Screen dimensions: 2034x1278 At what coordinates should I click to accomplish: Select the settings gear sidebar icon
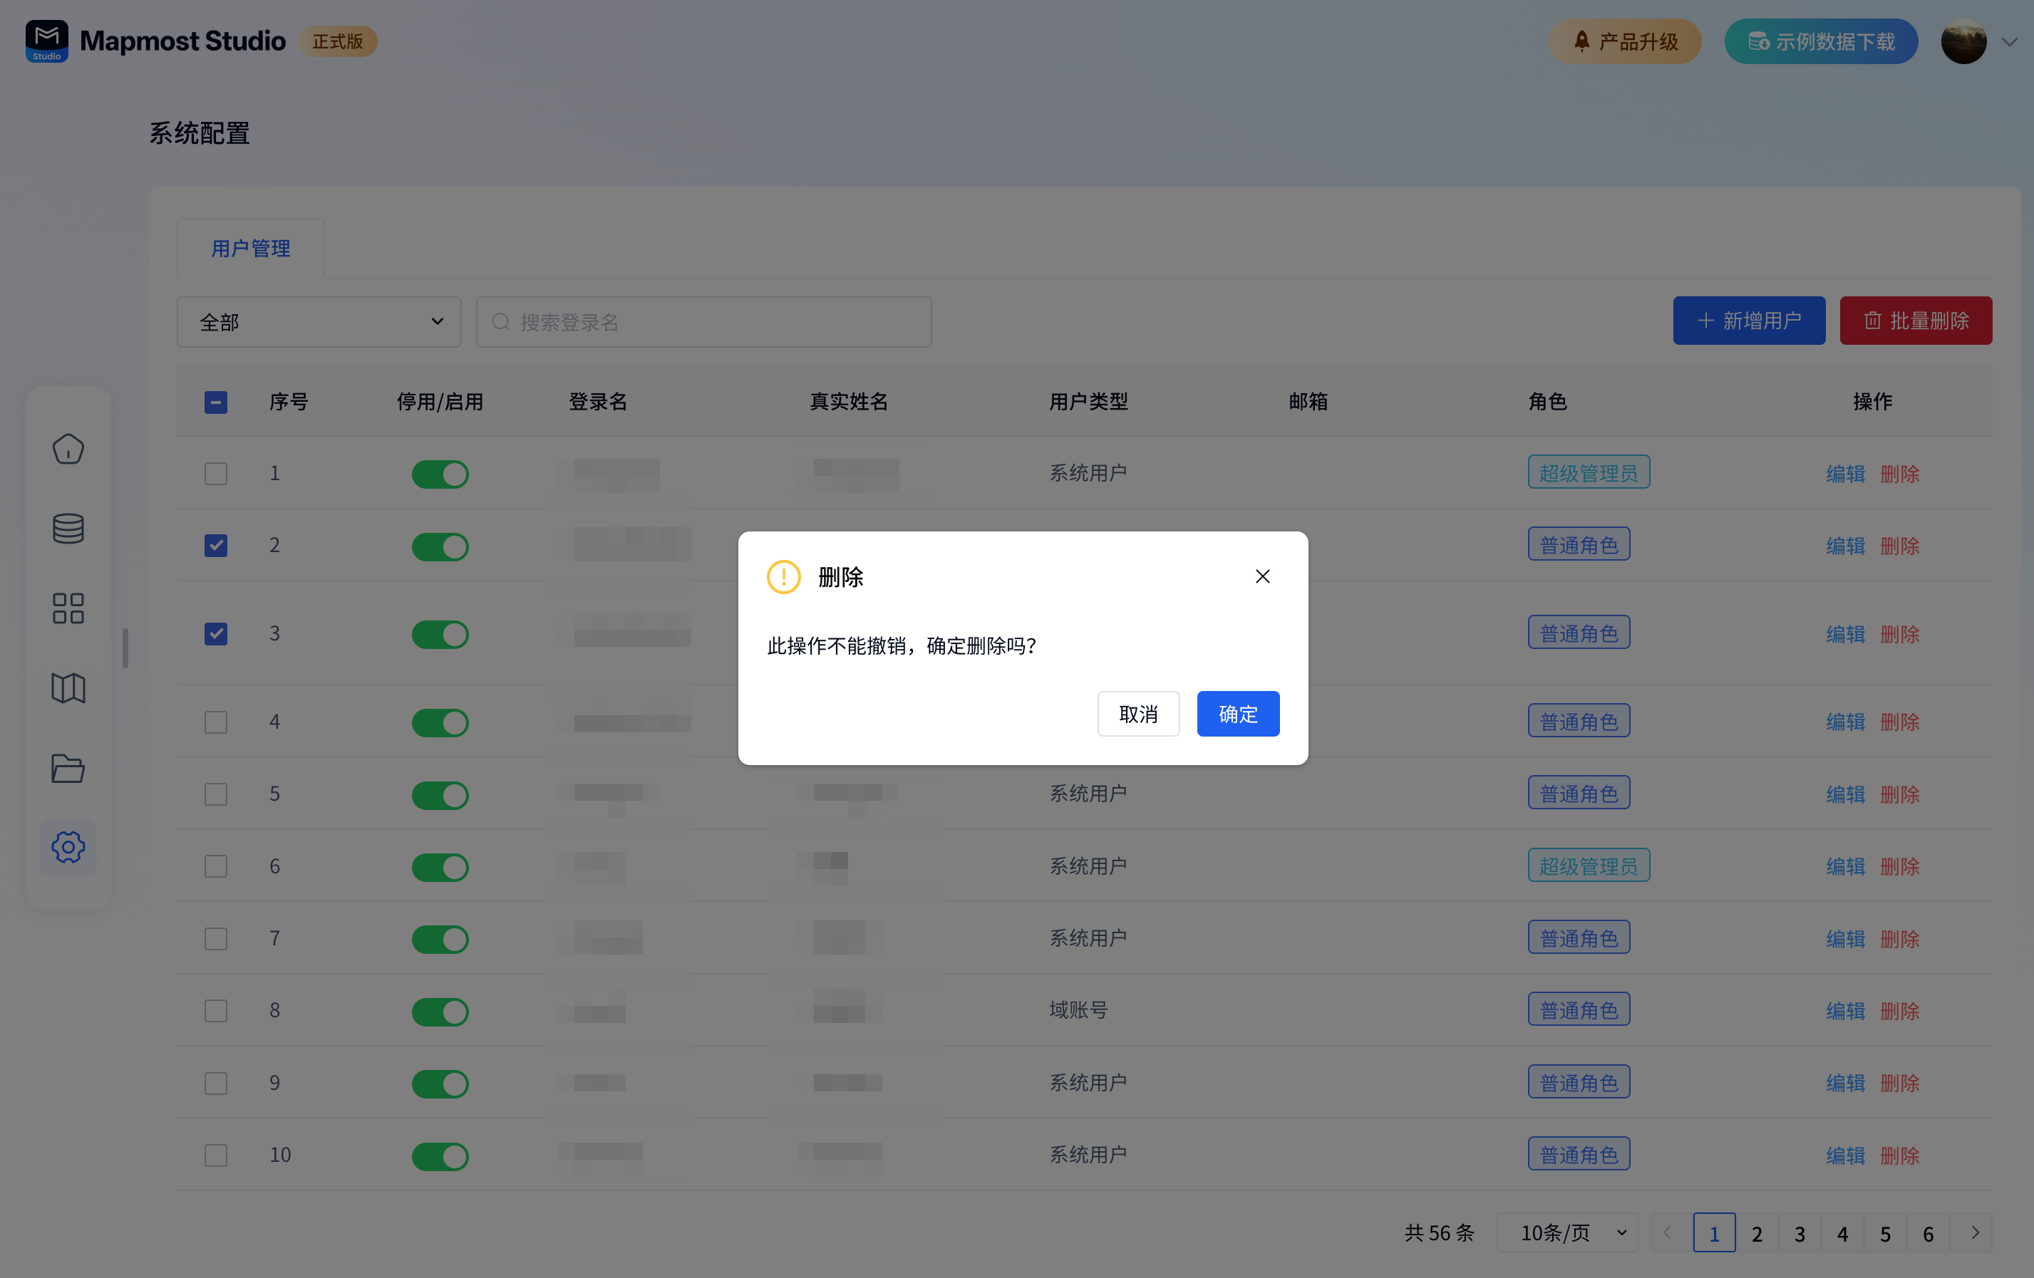click(68, 846)
